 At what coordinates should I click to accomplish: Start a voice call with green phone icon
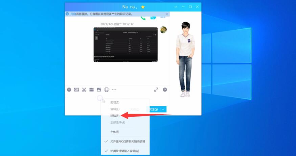coord(143,18)
